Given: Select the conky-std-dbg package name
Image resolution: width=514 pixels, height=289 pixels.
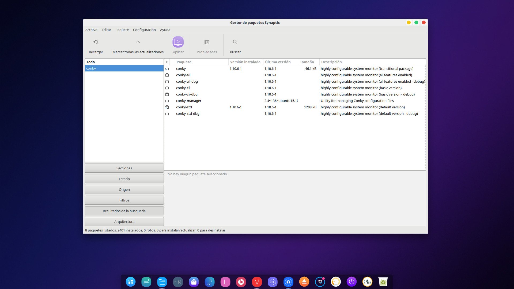Looking at the screenshot, I should tap(188, 114).
